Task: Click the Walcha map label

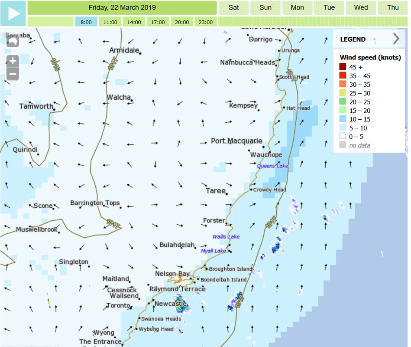Action: (x=119, y=98)
